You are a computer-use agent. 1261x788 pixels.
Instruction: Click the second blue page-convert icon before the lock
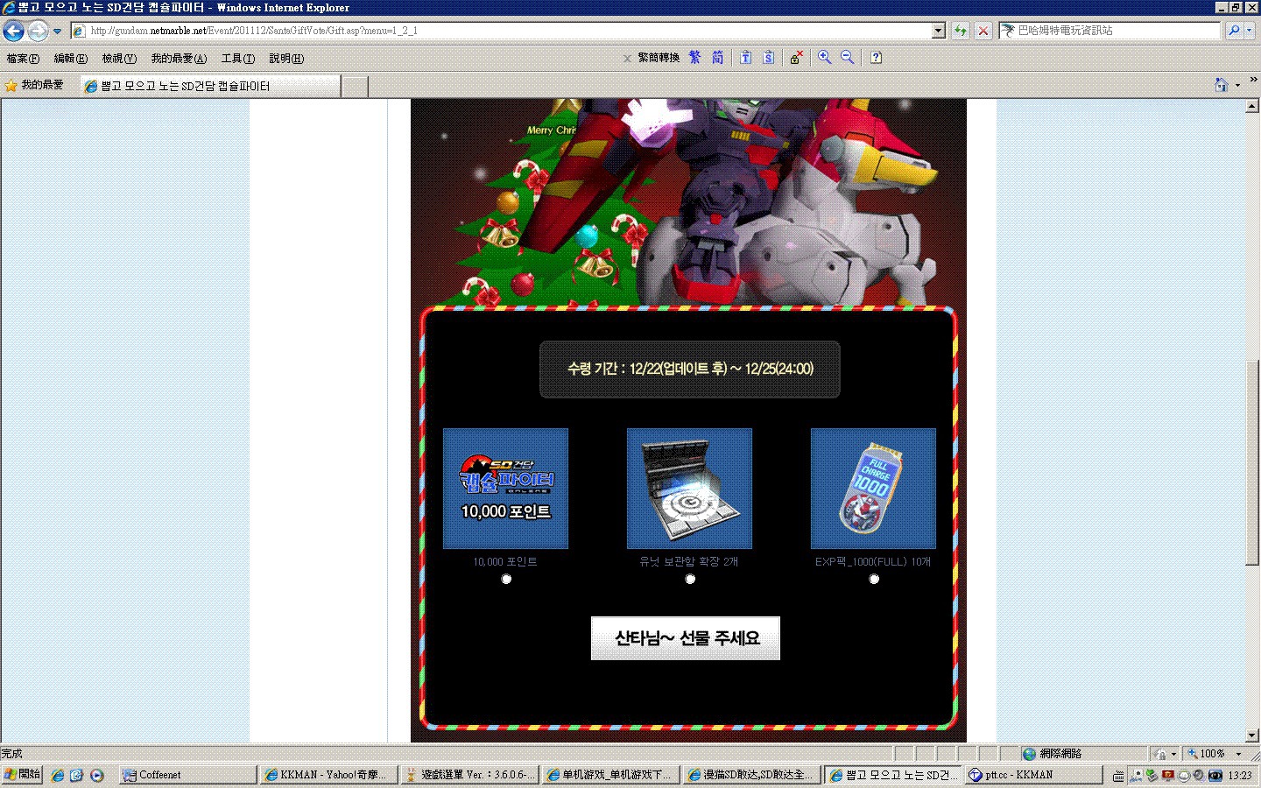(x=768, y=58)
